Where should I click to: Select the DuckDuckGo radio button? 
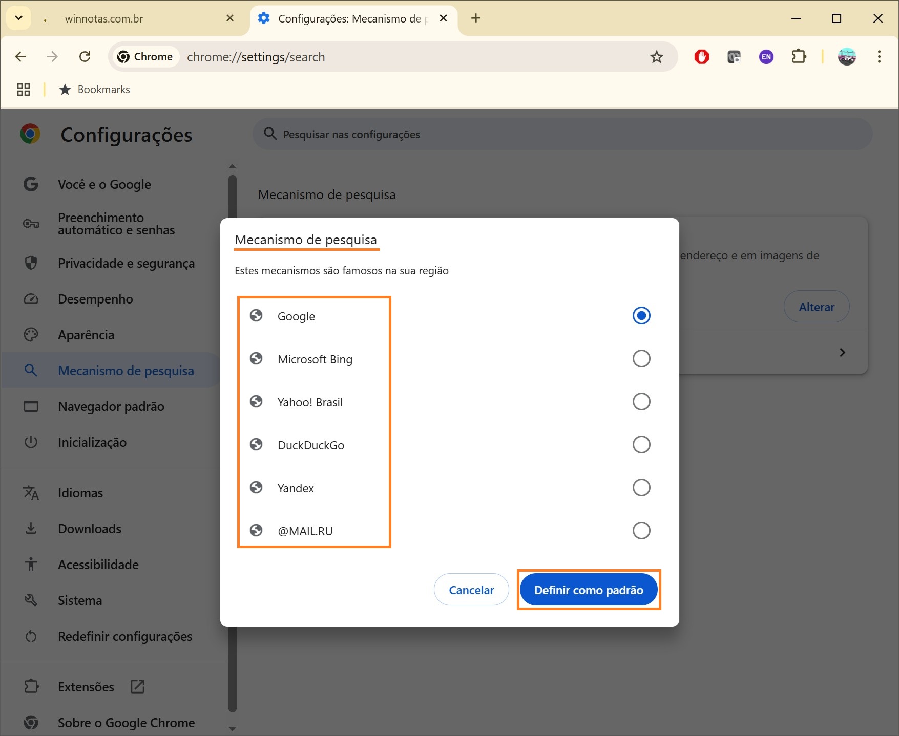click(641, 445)
